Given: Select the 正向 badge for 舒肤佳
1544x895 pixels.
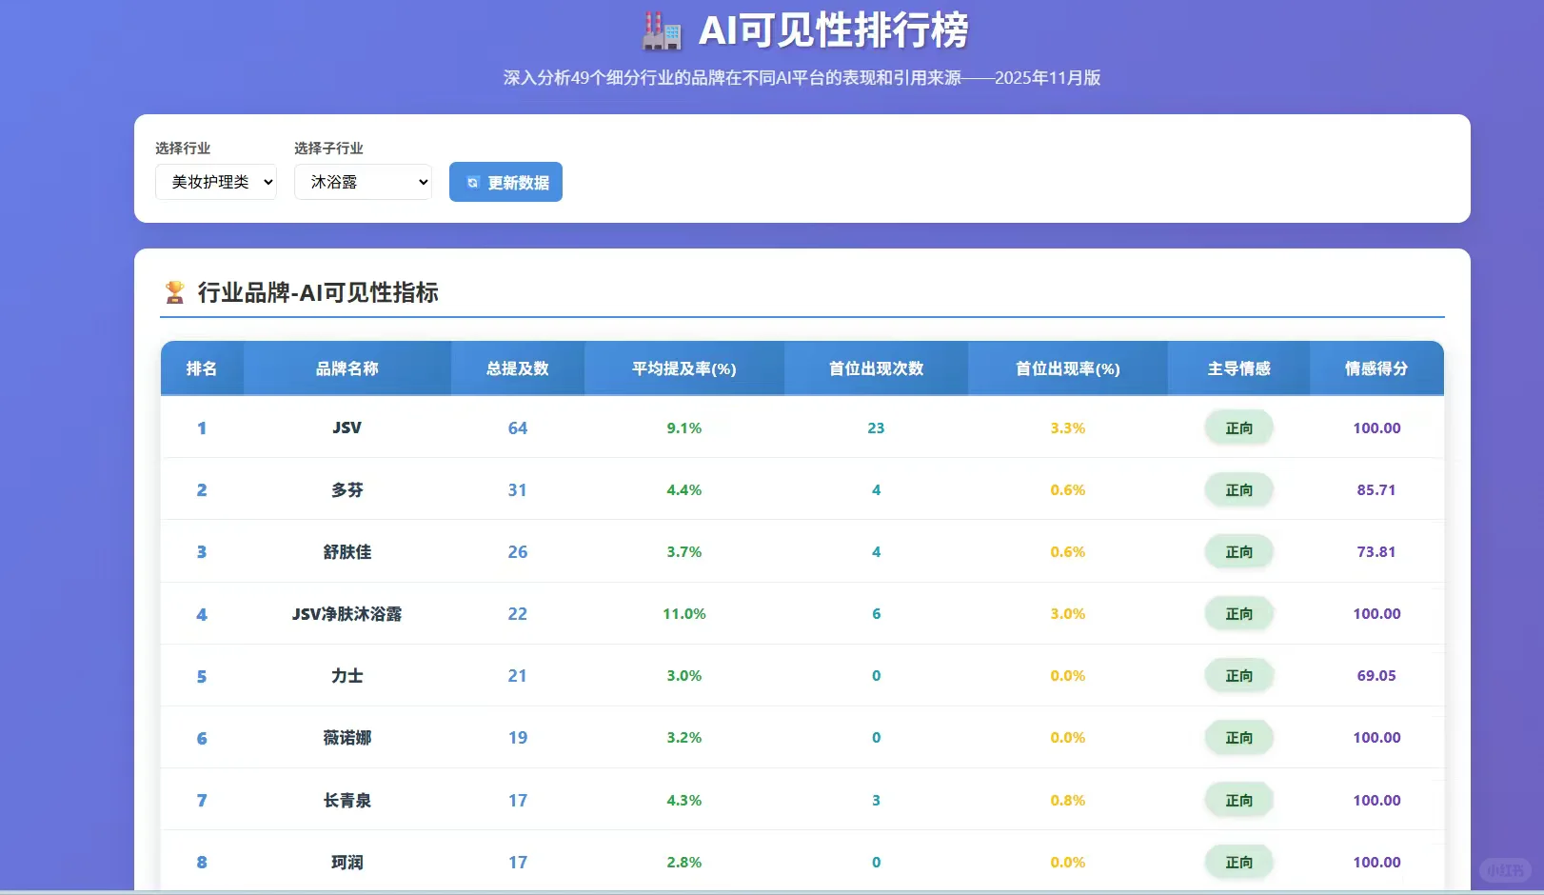Looking at the screenshot, I should click(x=1238, y=551).
